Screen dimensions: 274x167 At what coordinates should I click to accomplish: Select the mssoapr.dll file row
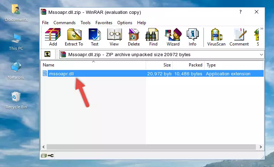pos(152,74)
